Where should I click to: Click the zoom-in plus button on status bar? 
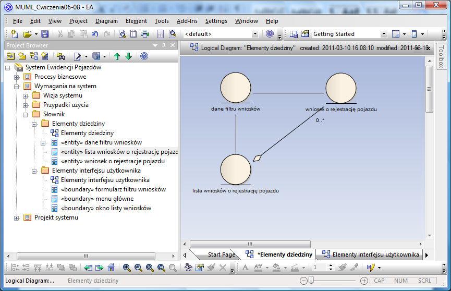coord(364,281)
